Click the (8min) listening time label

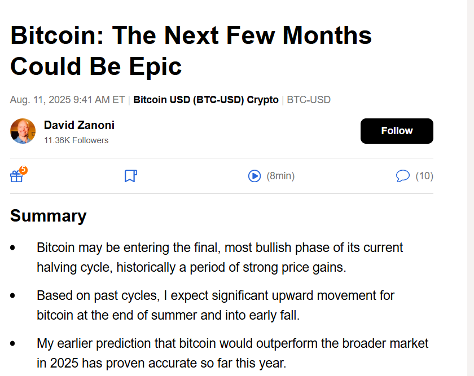(280, 176)
